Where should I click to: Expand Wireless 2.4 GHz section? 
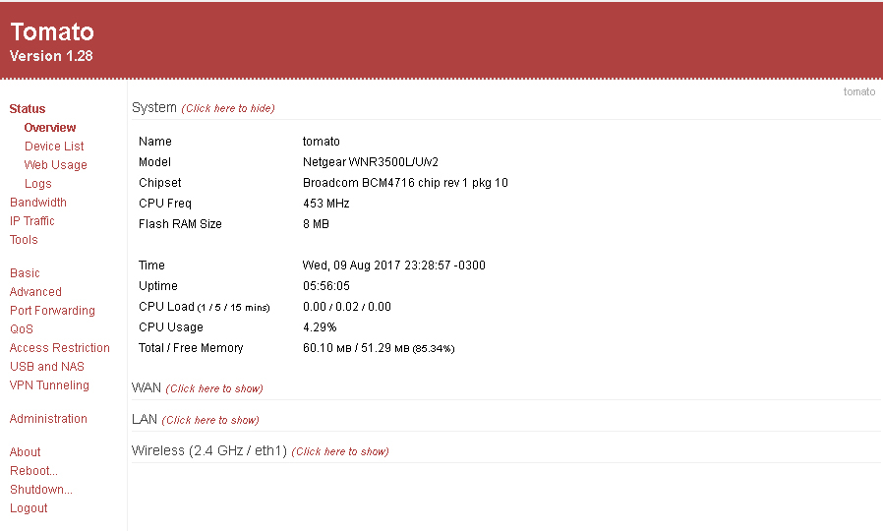pos(340,451)
